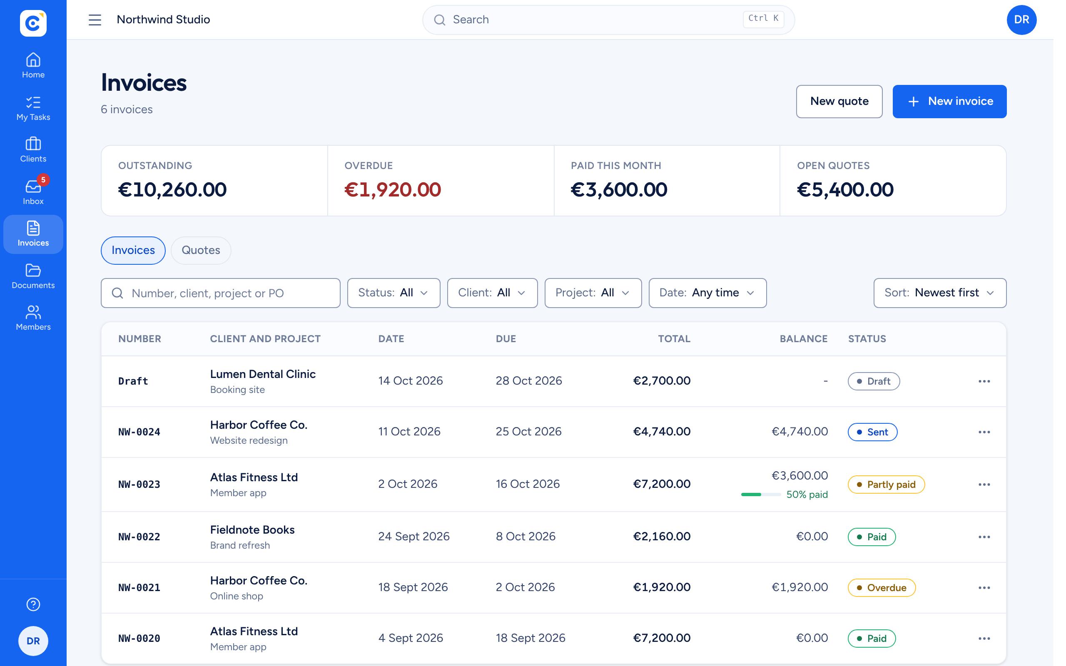
Task: Click the New invoice button
Action: tap(949, 101)
